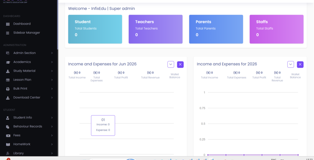The height and width of the screenshot is (160, 314).
Task: Collapse the Jun 2026 income chart panel
Action: click(170, 64)
